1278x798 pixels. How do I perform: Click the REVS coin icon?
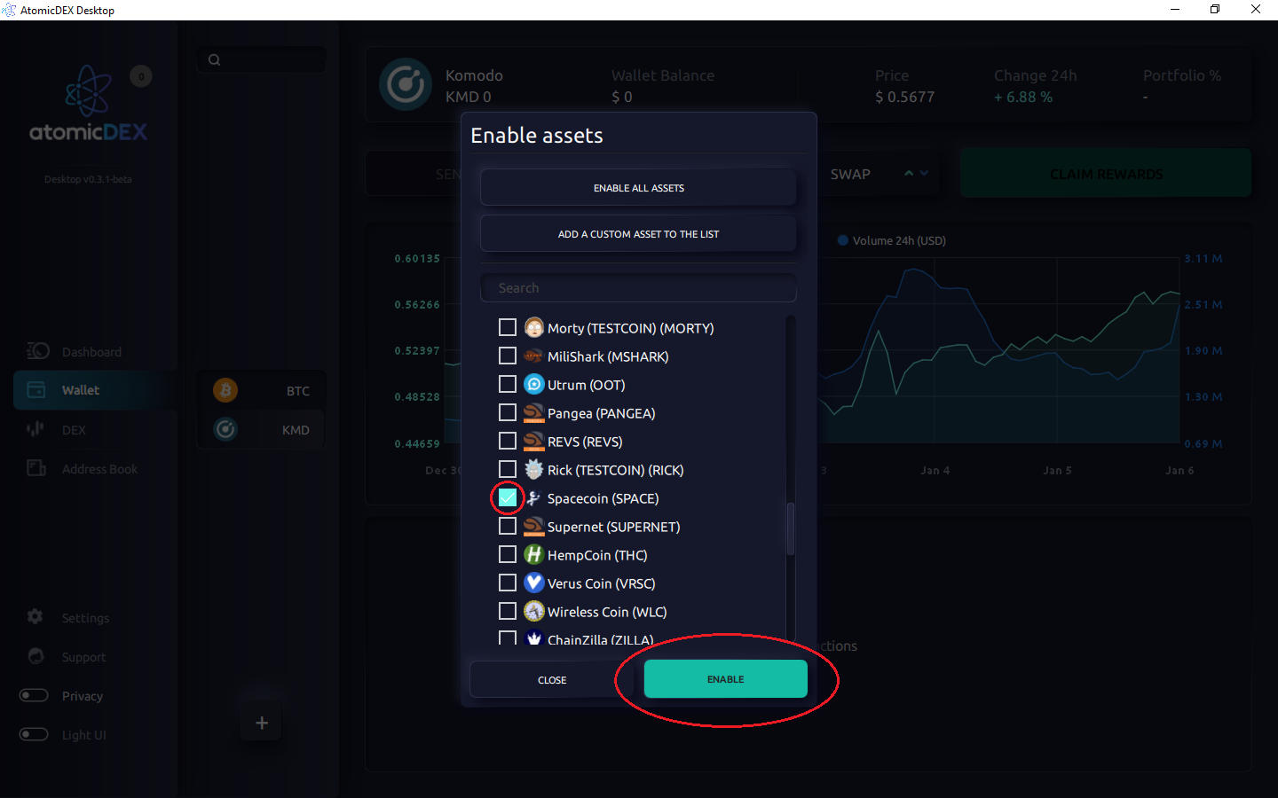click(x=533, y=442)
